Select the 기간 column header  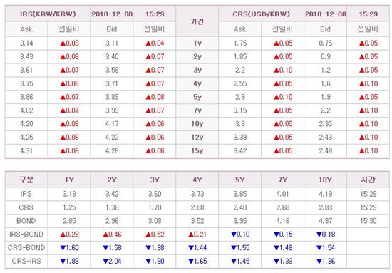(197, 21)
